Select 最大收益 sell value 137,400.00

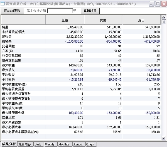tap(153, 65)
